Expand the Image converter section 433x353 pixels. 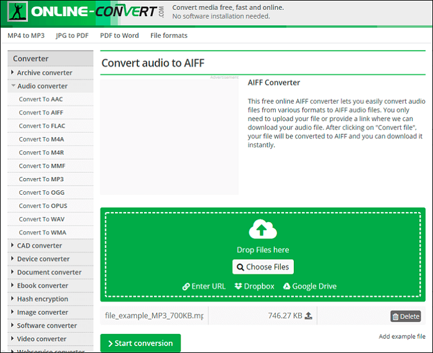42,312
